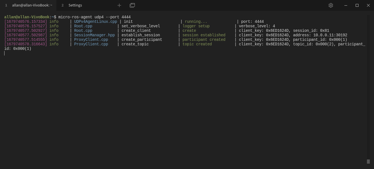Image resolution: width=374 pixels, height=169 pixels.
Task: Open terminal settings via the gear icon
Action: (x=331, y=5)
